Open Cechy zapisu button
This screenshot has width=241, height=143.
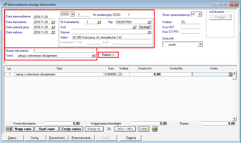(x=71, y=129)
